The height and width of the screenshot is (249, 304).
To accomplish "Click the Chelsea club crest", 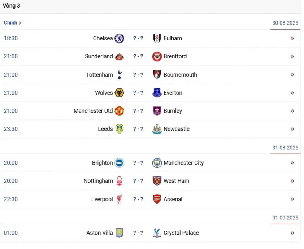I will [119, 38].
